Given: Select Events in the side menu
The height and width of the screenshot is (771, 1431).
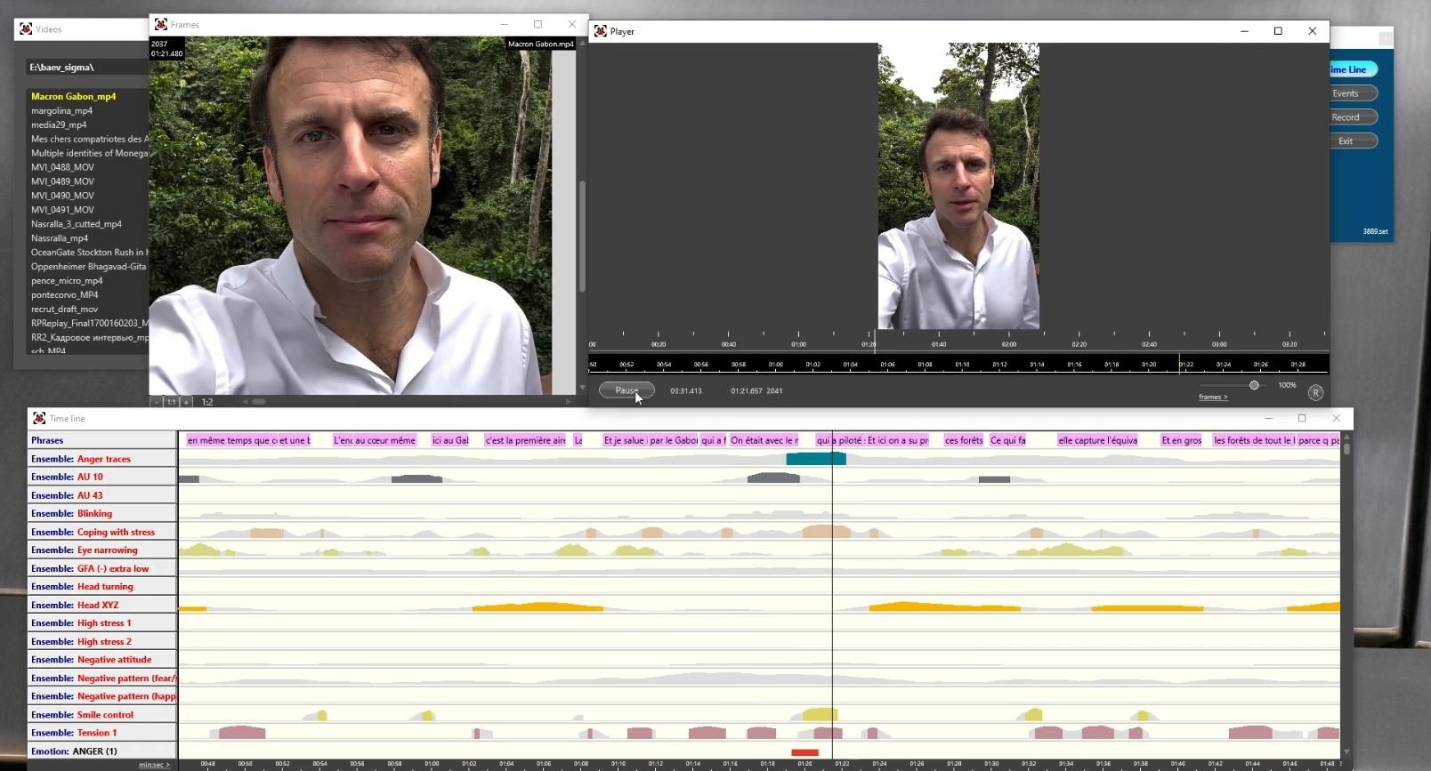Looking at the screenshot, I should coord(1345,93).
